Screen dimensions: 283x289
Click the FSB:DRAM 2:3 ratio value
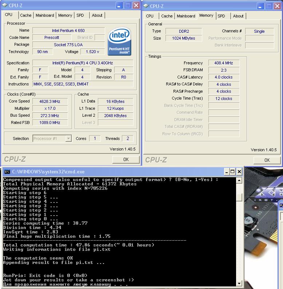coord(224,70)
